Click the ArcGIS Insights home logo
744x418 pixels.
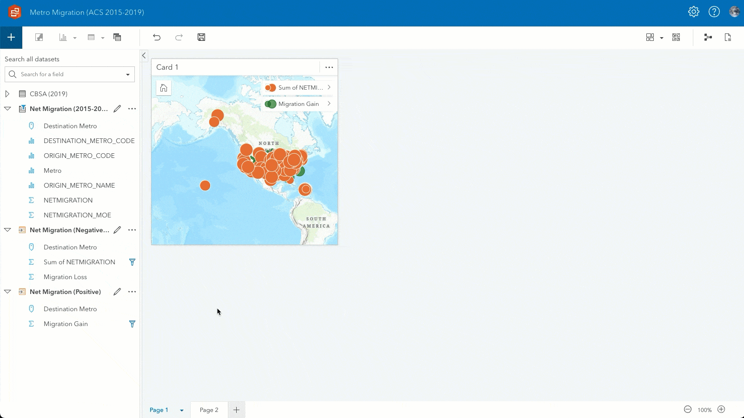[15, 13]
